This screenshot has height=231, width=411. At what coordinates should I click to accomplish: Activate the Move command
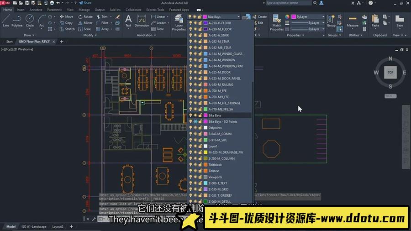pos(67,16)
